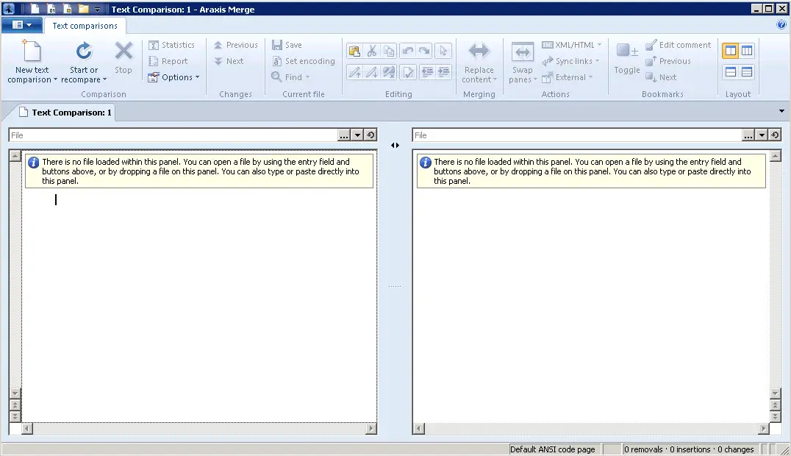Viewport: 791px width, 456px height.
Task: Browse for left file with ellipsis button
Action: click(343, 135)
